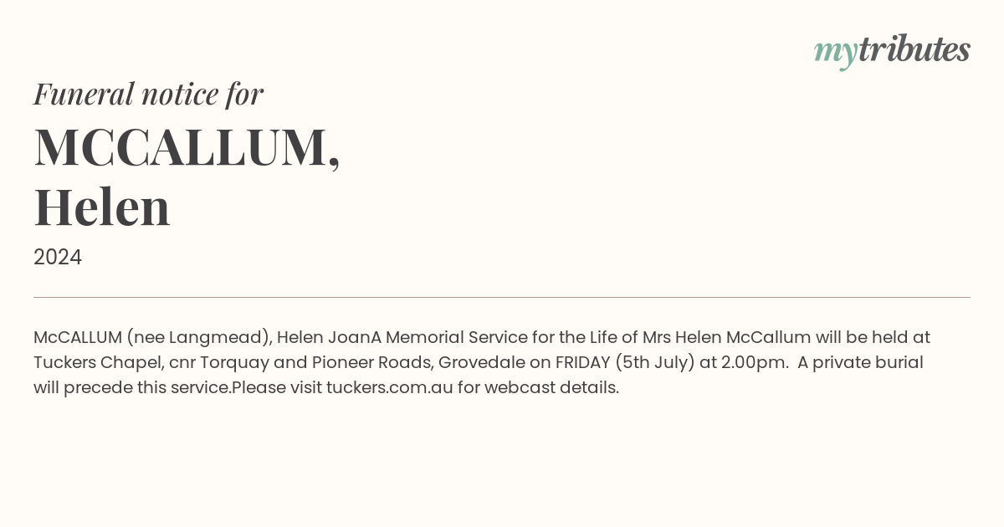The height and width of the screenshot is (527, 1004).
Task: Click the dark "tributes" part of the logo
Action: (x=914, y=49)
